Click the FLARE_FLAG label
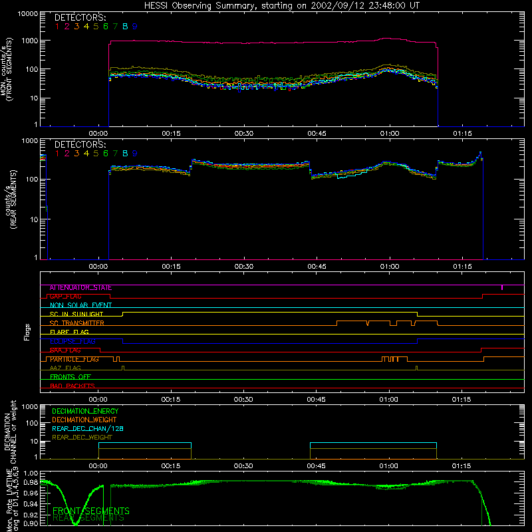The height and width of the screenshot is (532, 532). [69, 332]
